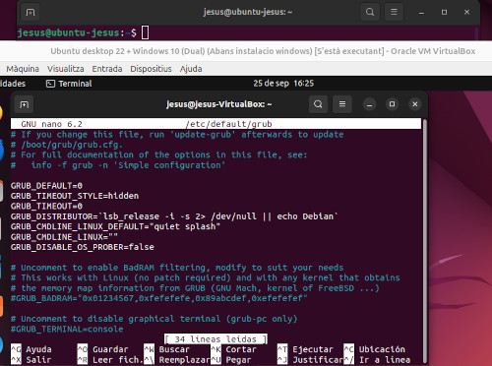
Task: Open the Ajuda menu in VirtualBox
Action: click(x=191, y=69)
